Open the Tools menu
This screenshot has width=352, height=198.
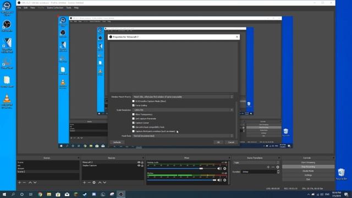click(69, 8)
